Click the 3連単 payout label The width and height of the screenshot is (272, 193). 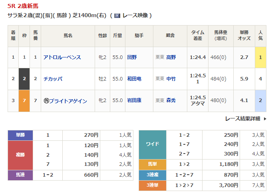pyautogui.click(x=153, y=185)
